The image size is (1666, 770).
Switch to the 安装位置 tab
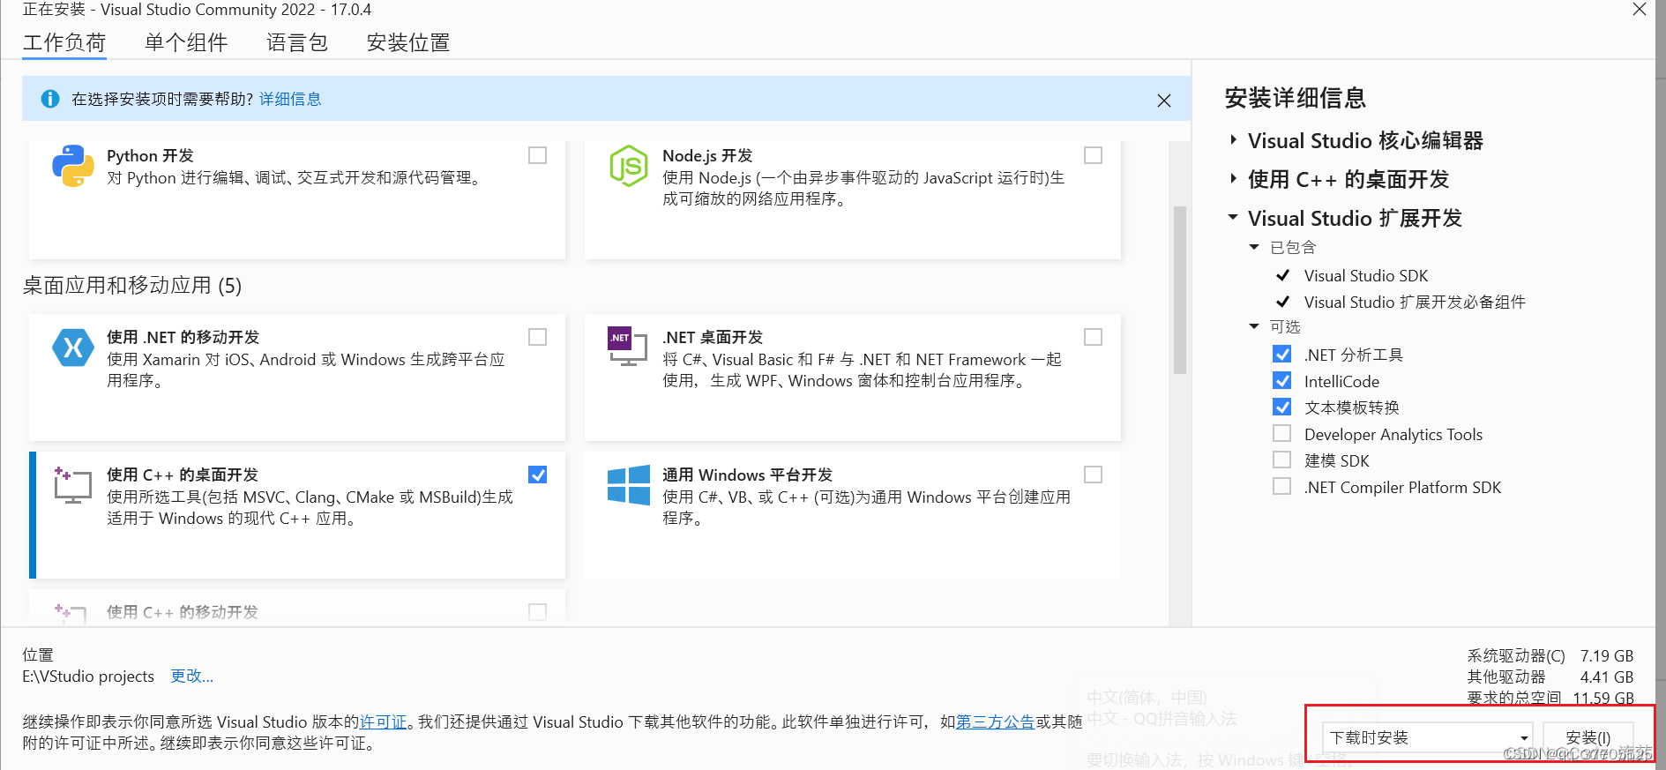[x=408, y=42]
